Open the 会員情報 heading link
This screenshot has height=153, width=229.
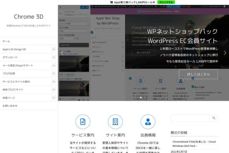(148, 135)
